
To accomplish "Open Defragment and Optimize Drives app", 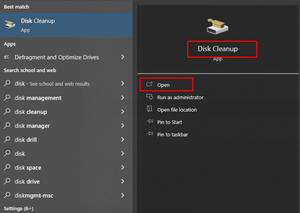I will pos(57,57).
